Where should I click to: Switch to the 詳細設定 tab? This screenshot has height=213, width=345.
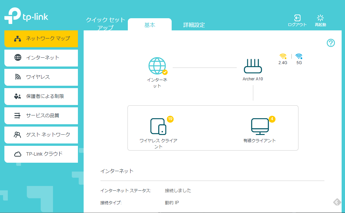point(194,25)
